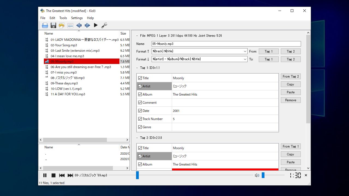Click To: Tag 1 button

click(269, 59)
